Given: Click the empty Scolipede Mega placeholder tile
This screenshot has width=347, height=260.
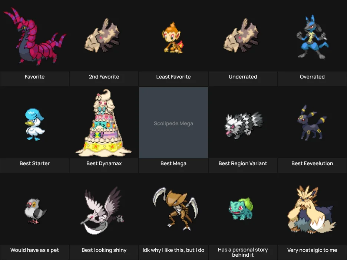Looking at the screenshot, I should [173, 123].
